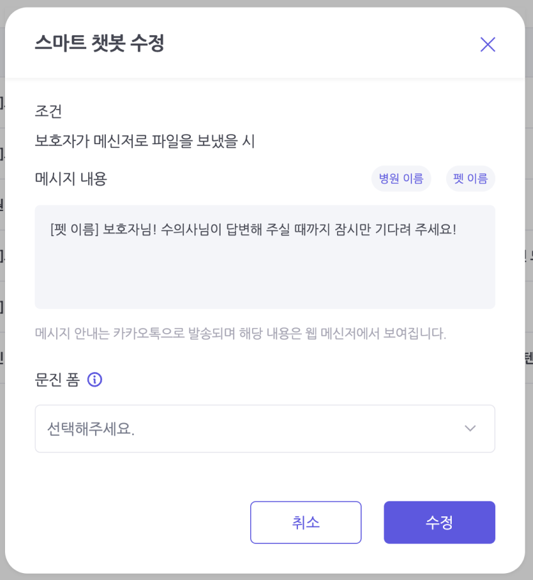The width and height of the screenshot is (533, 580).
Task: Close the 스마트 챗봇 수정 dialog with X
Action: (x=488, y=44)
